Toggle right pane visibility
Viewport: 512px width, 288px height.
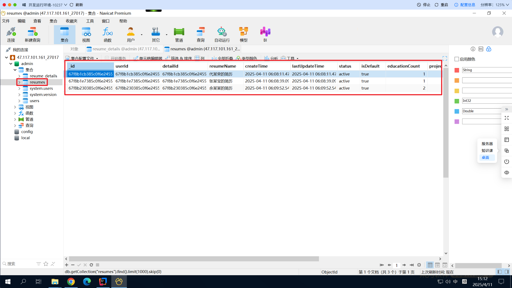click(x=507, y=272)
